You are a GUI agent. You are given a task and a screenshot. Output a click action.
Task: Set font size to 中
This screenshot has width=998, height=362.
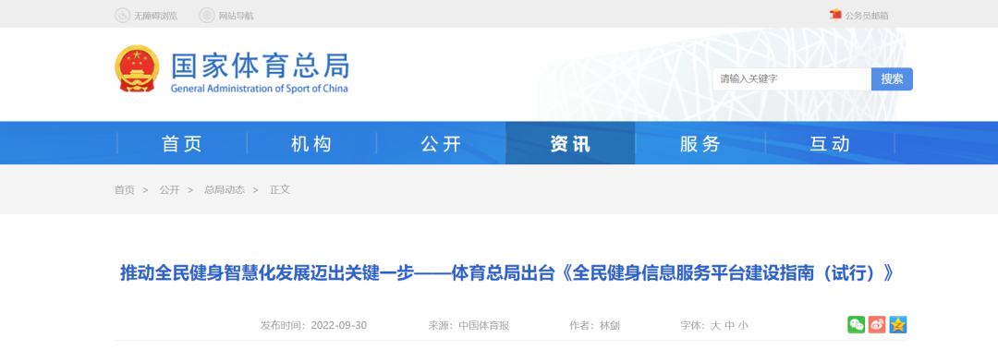click(729, 325)
